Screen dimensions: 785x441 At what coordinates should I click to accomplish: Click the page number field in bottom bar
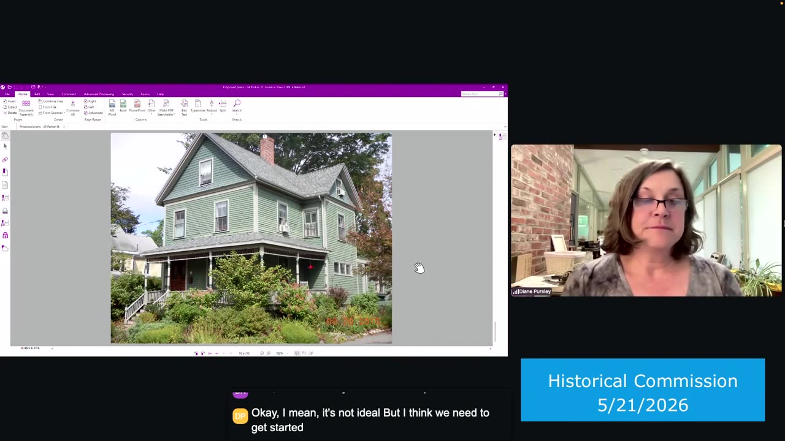(244, 353)
